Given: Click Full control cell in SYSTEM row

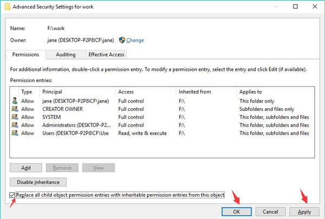Looking at the screenshot, I should (x=131, y=117).
